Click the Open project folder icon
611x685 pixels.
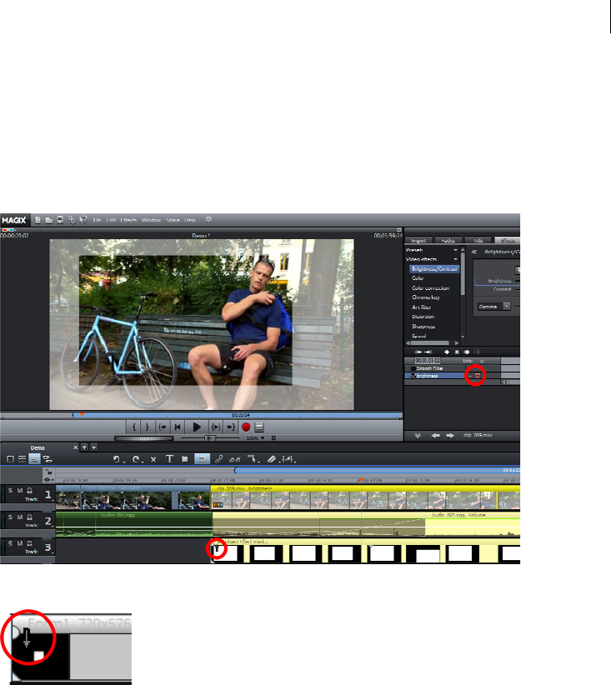click(x=49, y=220)
